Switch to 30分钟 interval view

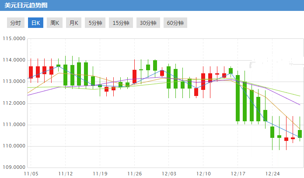pos(148,23)
